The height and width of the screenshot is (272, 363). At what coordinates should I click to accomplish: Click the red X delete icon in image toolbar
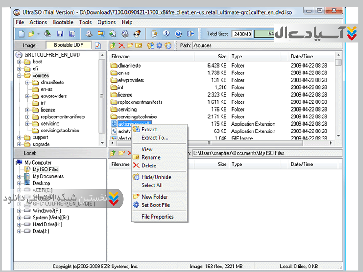[121, 45]
